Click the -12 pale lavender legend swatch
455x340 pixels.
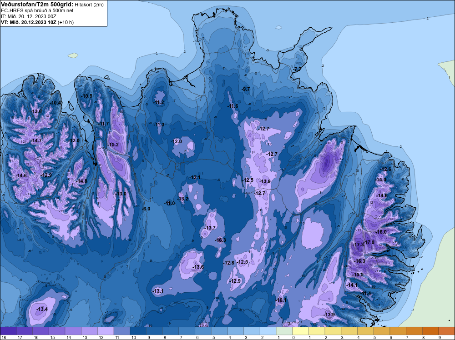click(x=106, y=330)
